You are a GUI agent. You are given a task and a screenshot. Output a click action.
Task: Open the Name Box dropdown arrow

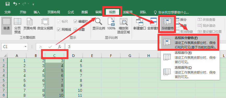(x=26, y=47)
